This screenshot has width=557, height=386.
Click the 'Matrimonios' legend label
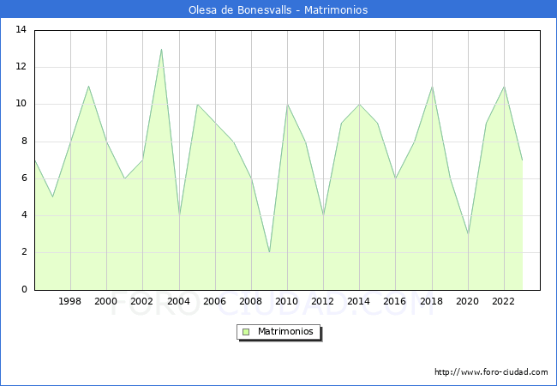(285, 331)
